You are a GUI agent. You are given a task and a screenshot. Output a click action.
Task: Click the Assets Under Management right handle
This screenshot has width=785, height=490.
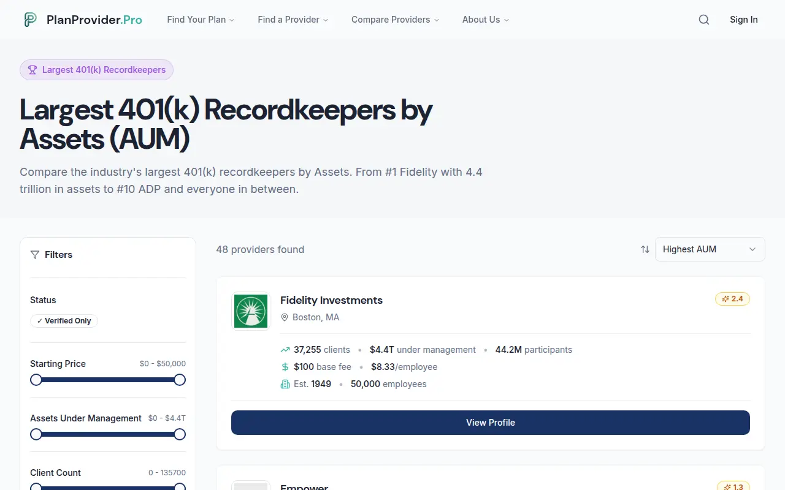pos(180,434)
